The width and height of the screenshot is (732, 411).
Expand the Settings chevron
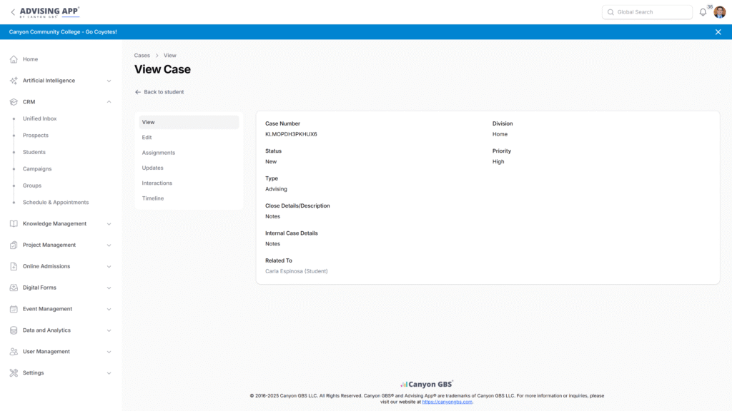pos(109,373)
